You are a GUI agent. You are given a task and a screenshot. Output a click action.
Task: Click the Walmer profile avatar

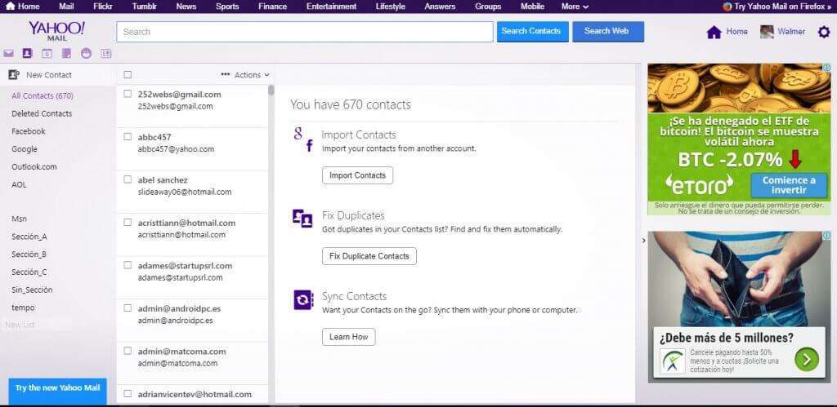[x=767, y=32]
